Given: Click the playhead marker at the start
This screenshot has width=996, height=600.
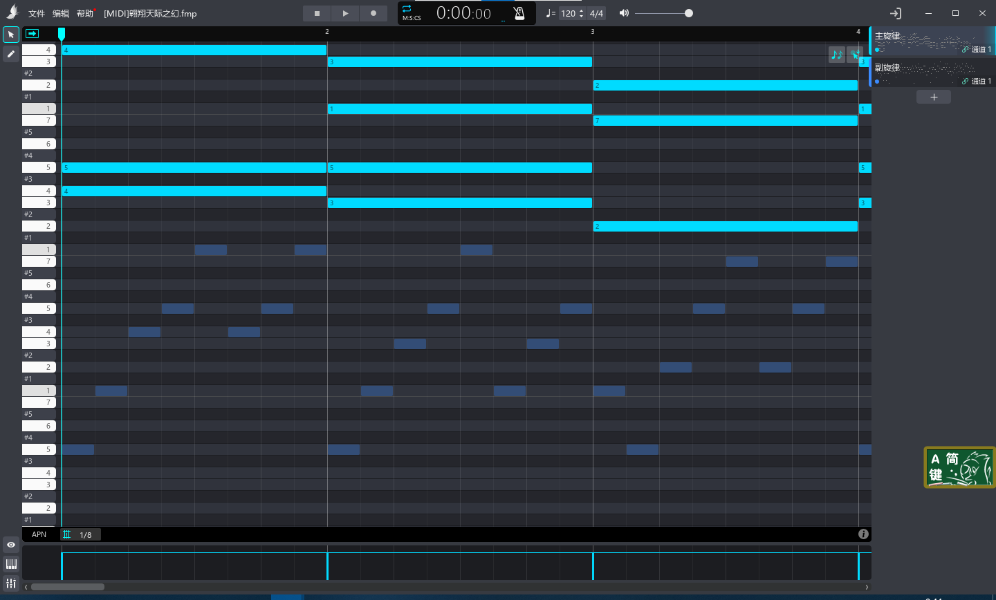Looking at the screenshot, I should pos(62,34).
